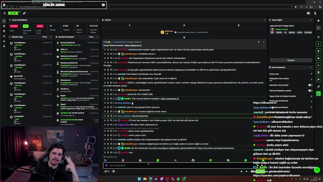
Task: Toggle Abonelere özel sohbet switch
Action: [x=310, y=85]
